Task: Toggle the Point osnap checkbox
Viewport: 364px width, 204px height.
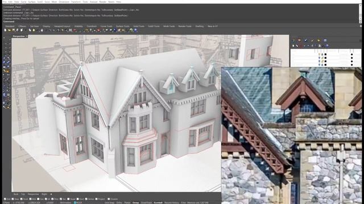Action: [22, 199]
